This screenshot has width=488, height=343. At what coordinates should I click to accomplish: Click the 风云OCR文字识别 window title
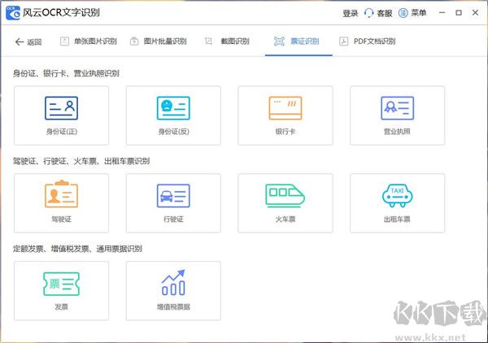(61, 12)
